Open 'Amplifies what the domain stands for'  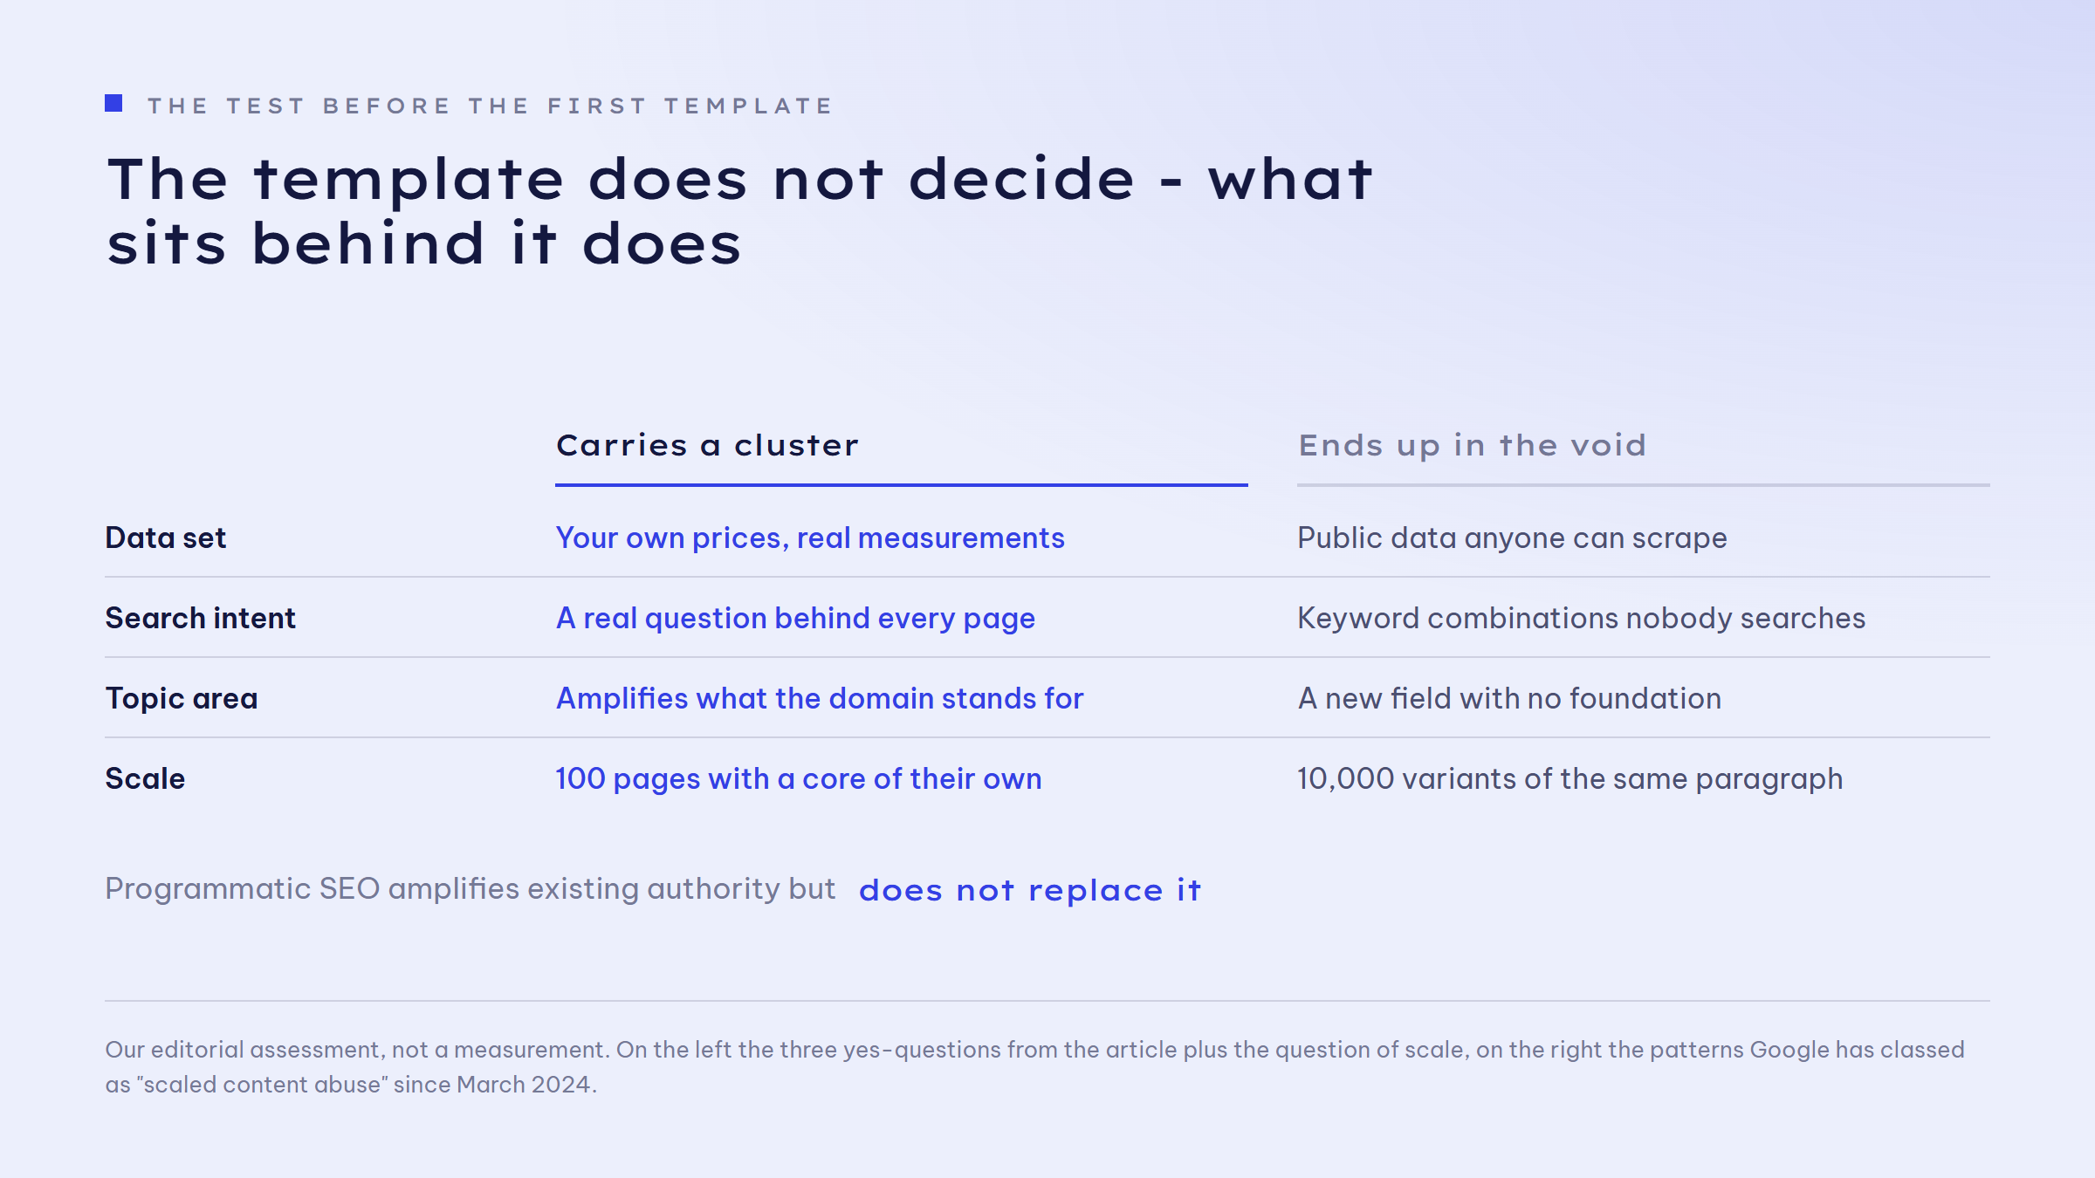click(x=820, y=699)
